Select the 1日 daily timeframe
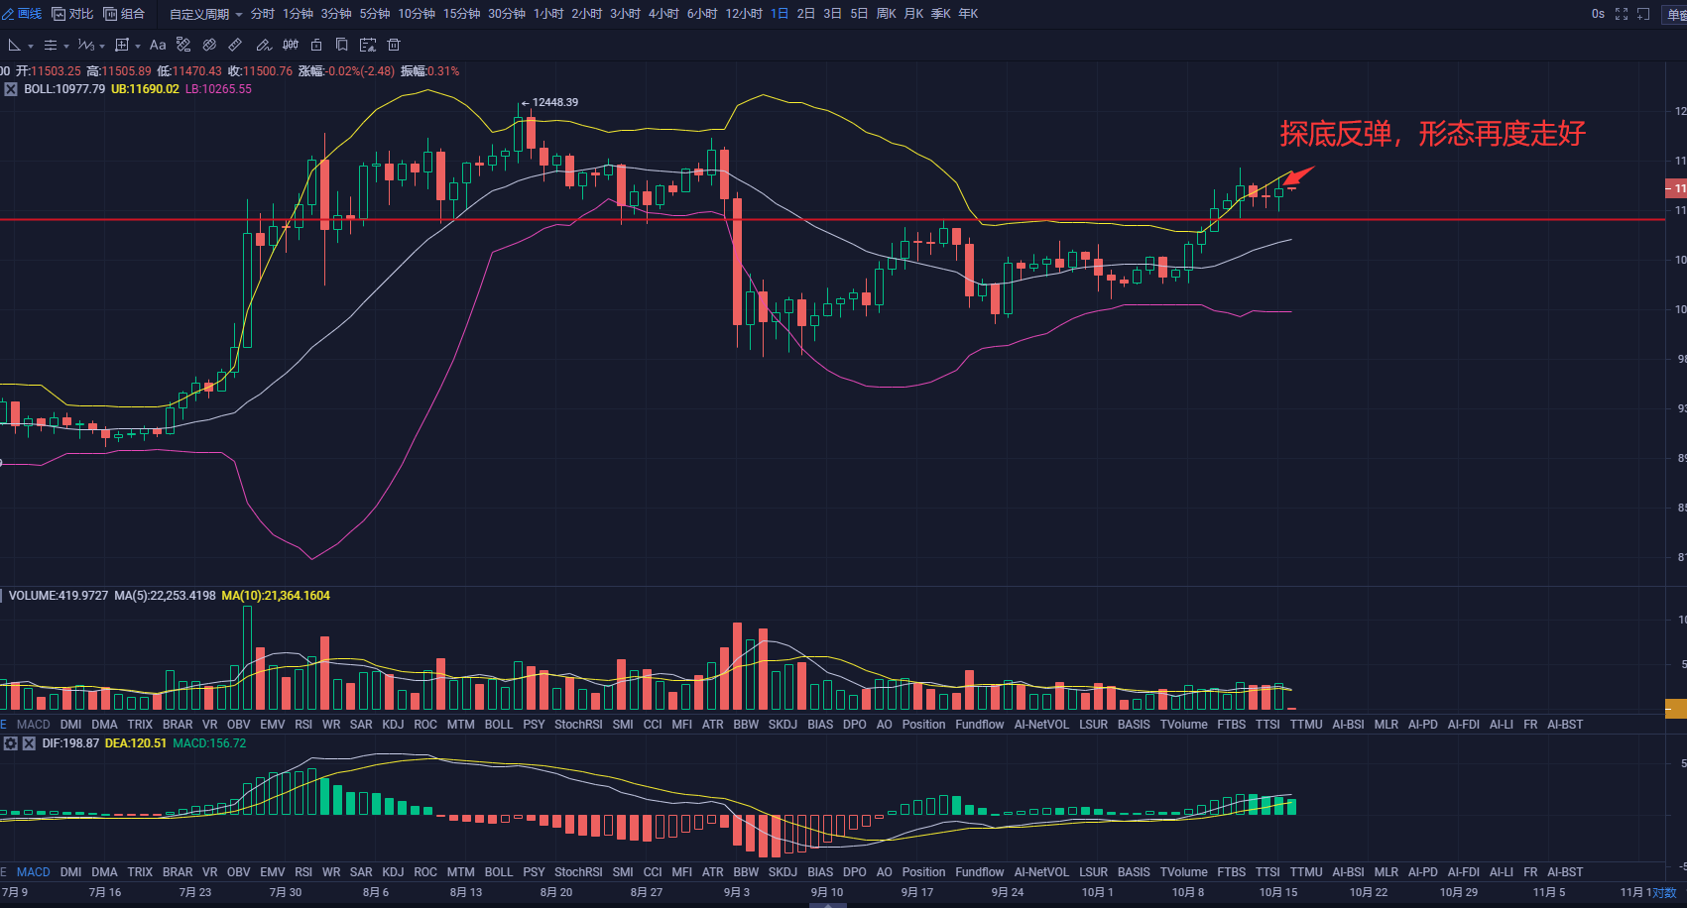Viewport: 1687px width, 908px height. pos(780,14)
